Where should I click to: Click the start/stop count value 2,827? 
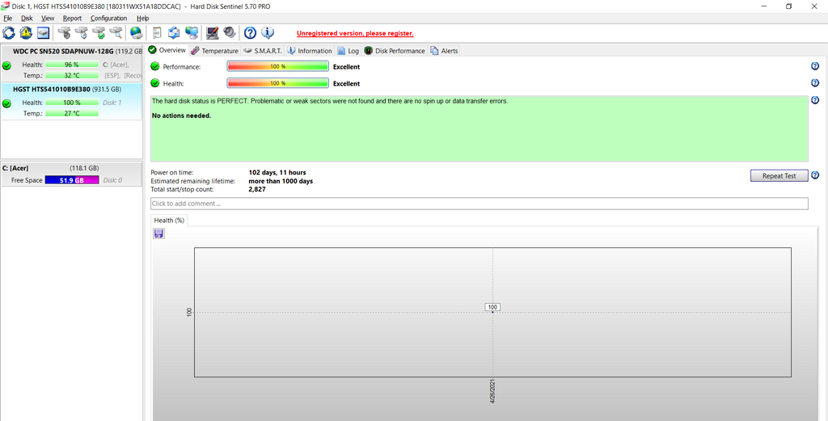coord(257,189)
